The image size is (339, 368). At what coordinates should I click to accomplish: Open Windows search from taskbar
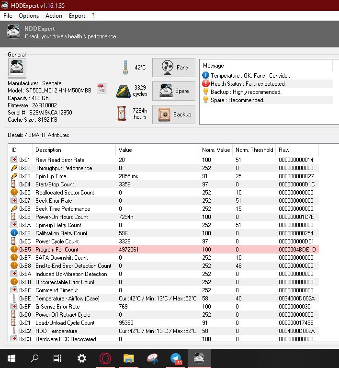coord(34,358)
